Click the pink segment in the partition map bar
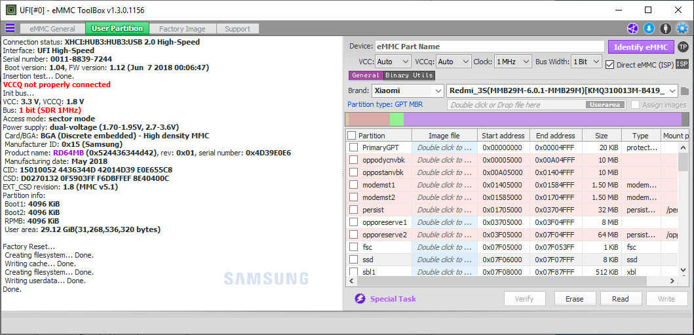The height and width of the screenshot is (335, 694). [369, 119]
